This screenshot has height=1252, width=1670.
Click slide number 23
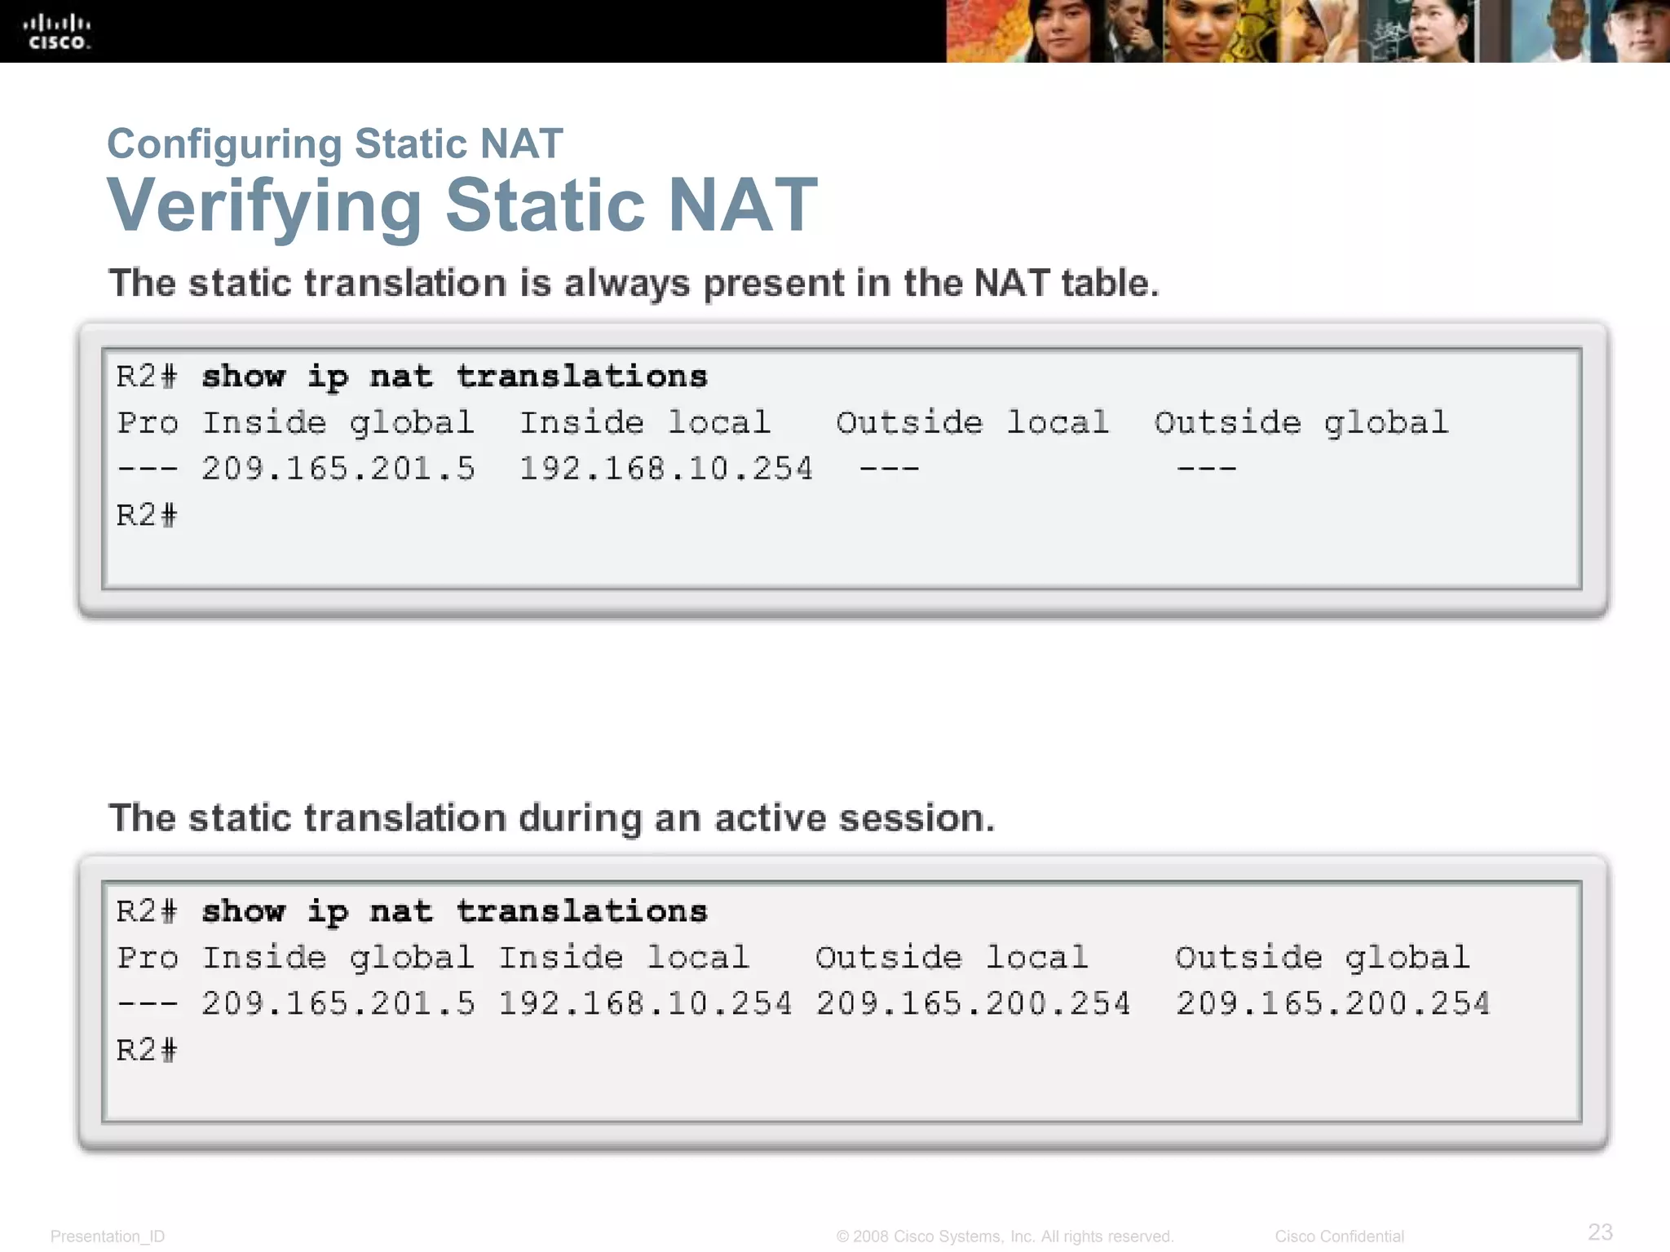tap(1601, 1232)
